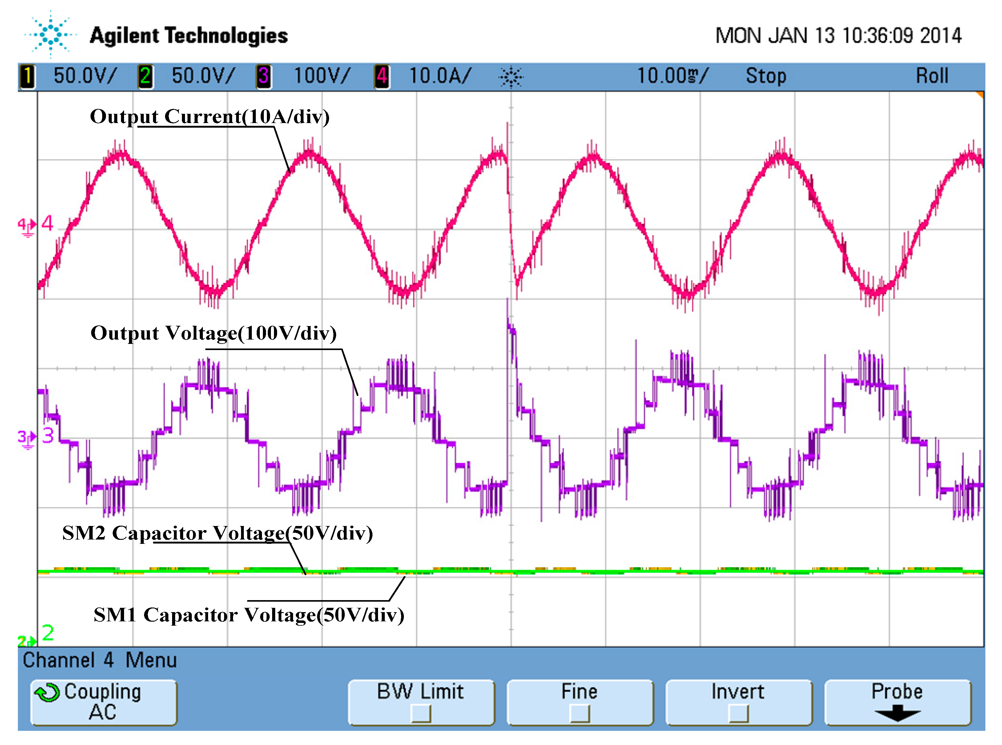
Task: Enable the Fine adjustment checkbox
Action: point(580,714)
